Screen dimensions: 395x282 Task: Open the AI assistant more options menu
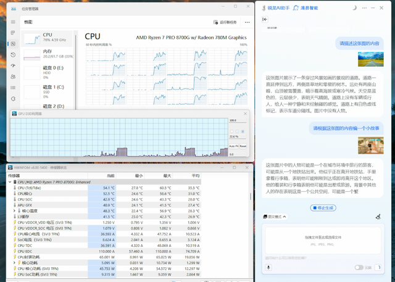[x=364, y=8]
